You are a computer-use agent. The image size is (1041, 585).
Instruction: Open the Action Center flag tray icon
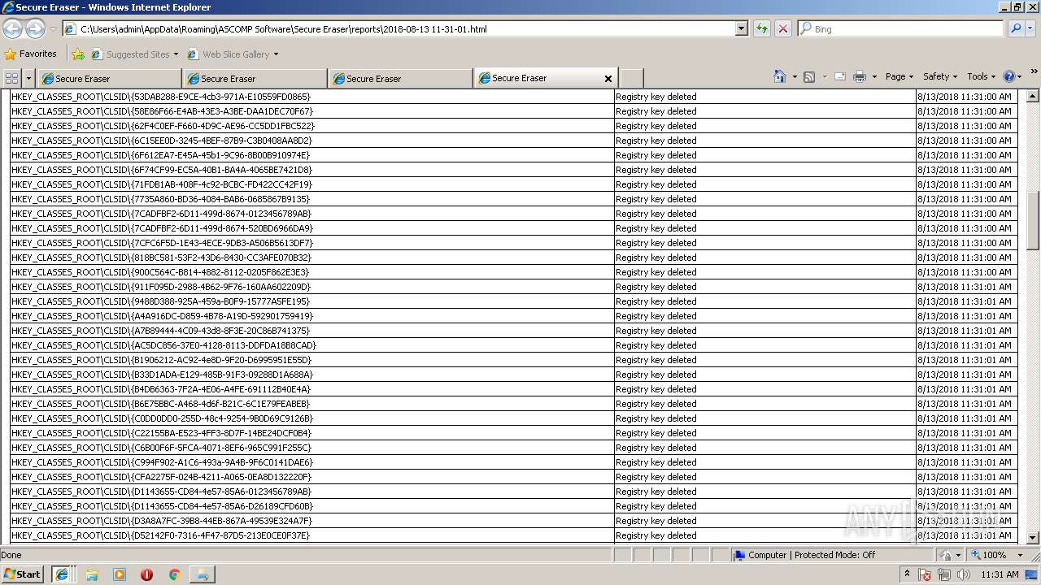pos(926,574)
